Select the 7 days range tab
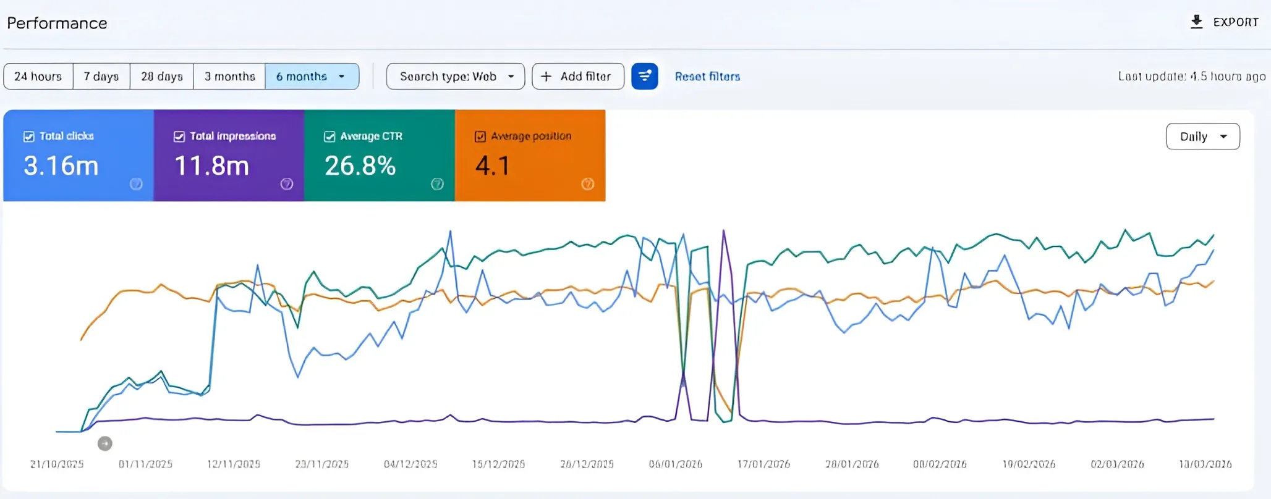 [101, 77]
